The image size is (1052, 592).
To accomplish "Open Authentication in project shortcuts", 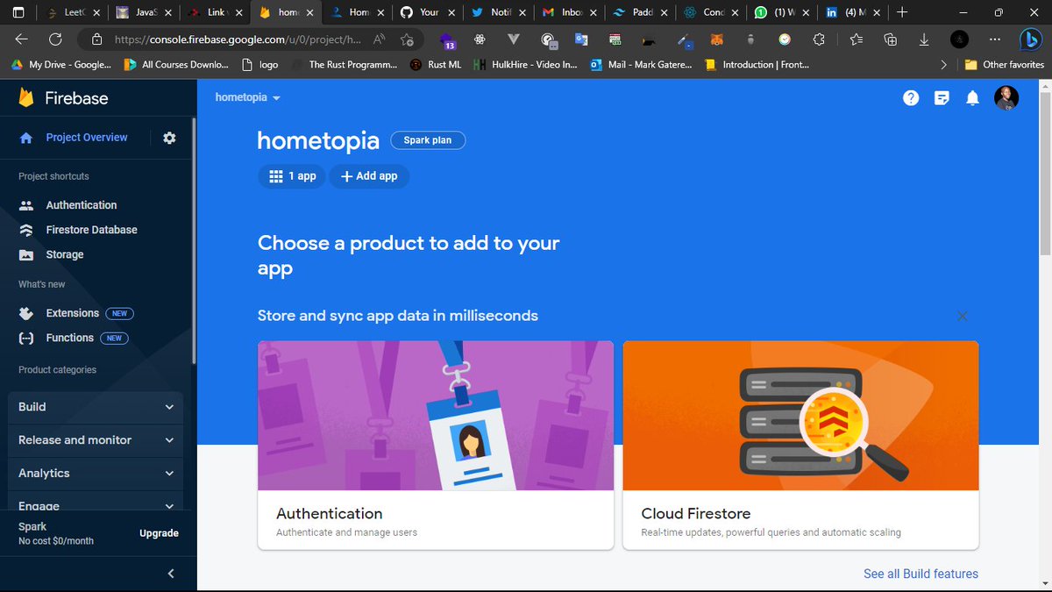I will 82,205.
